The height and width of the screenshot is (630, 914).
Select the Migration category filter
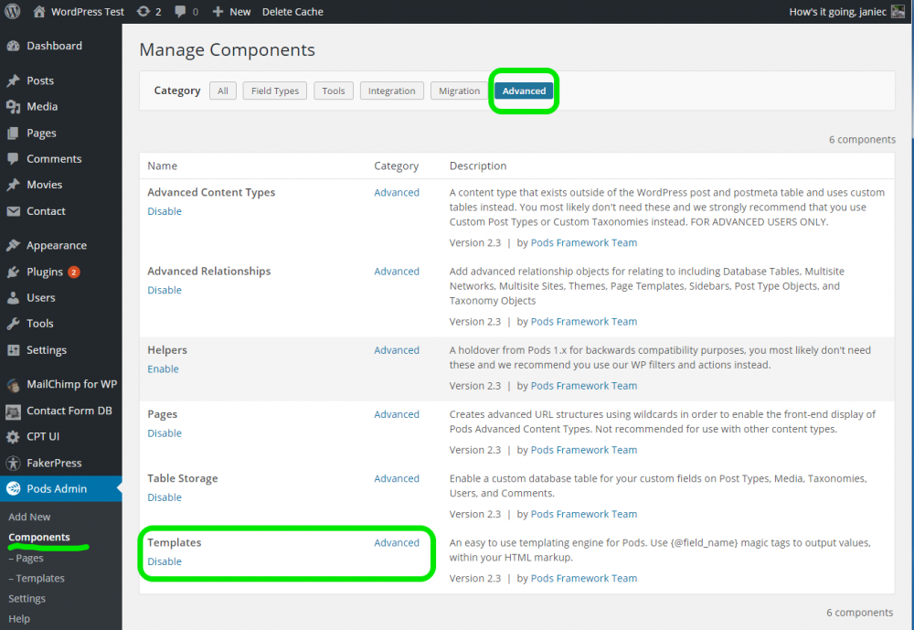(x=459, y=91)
